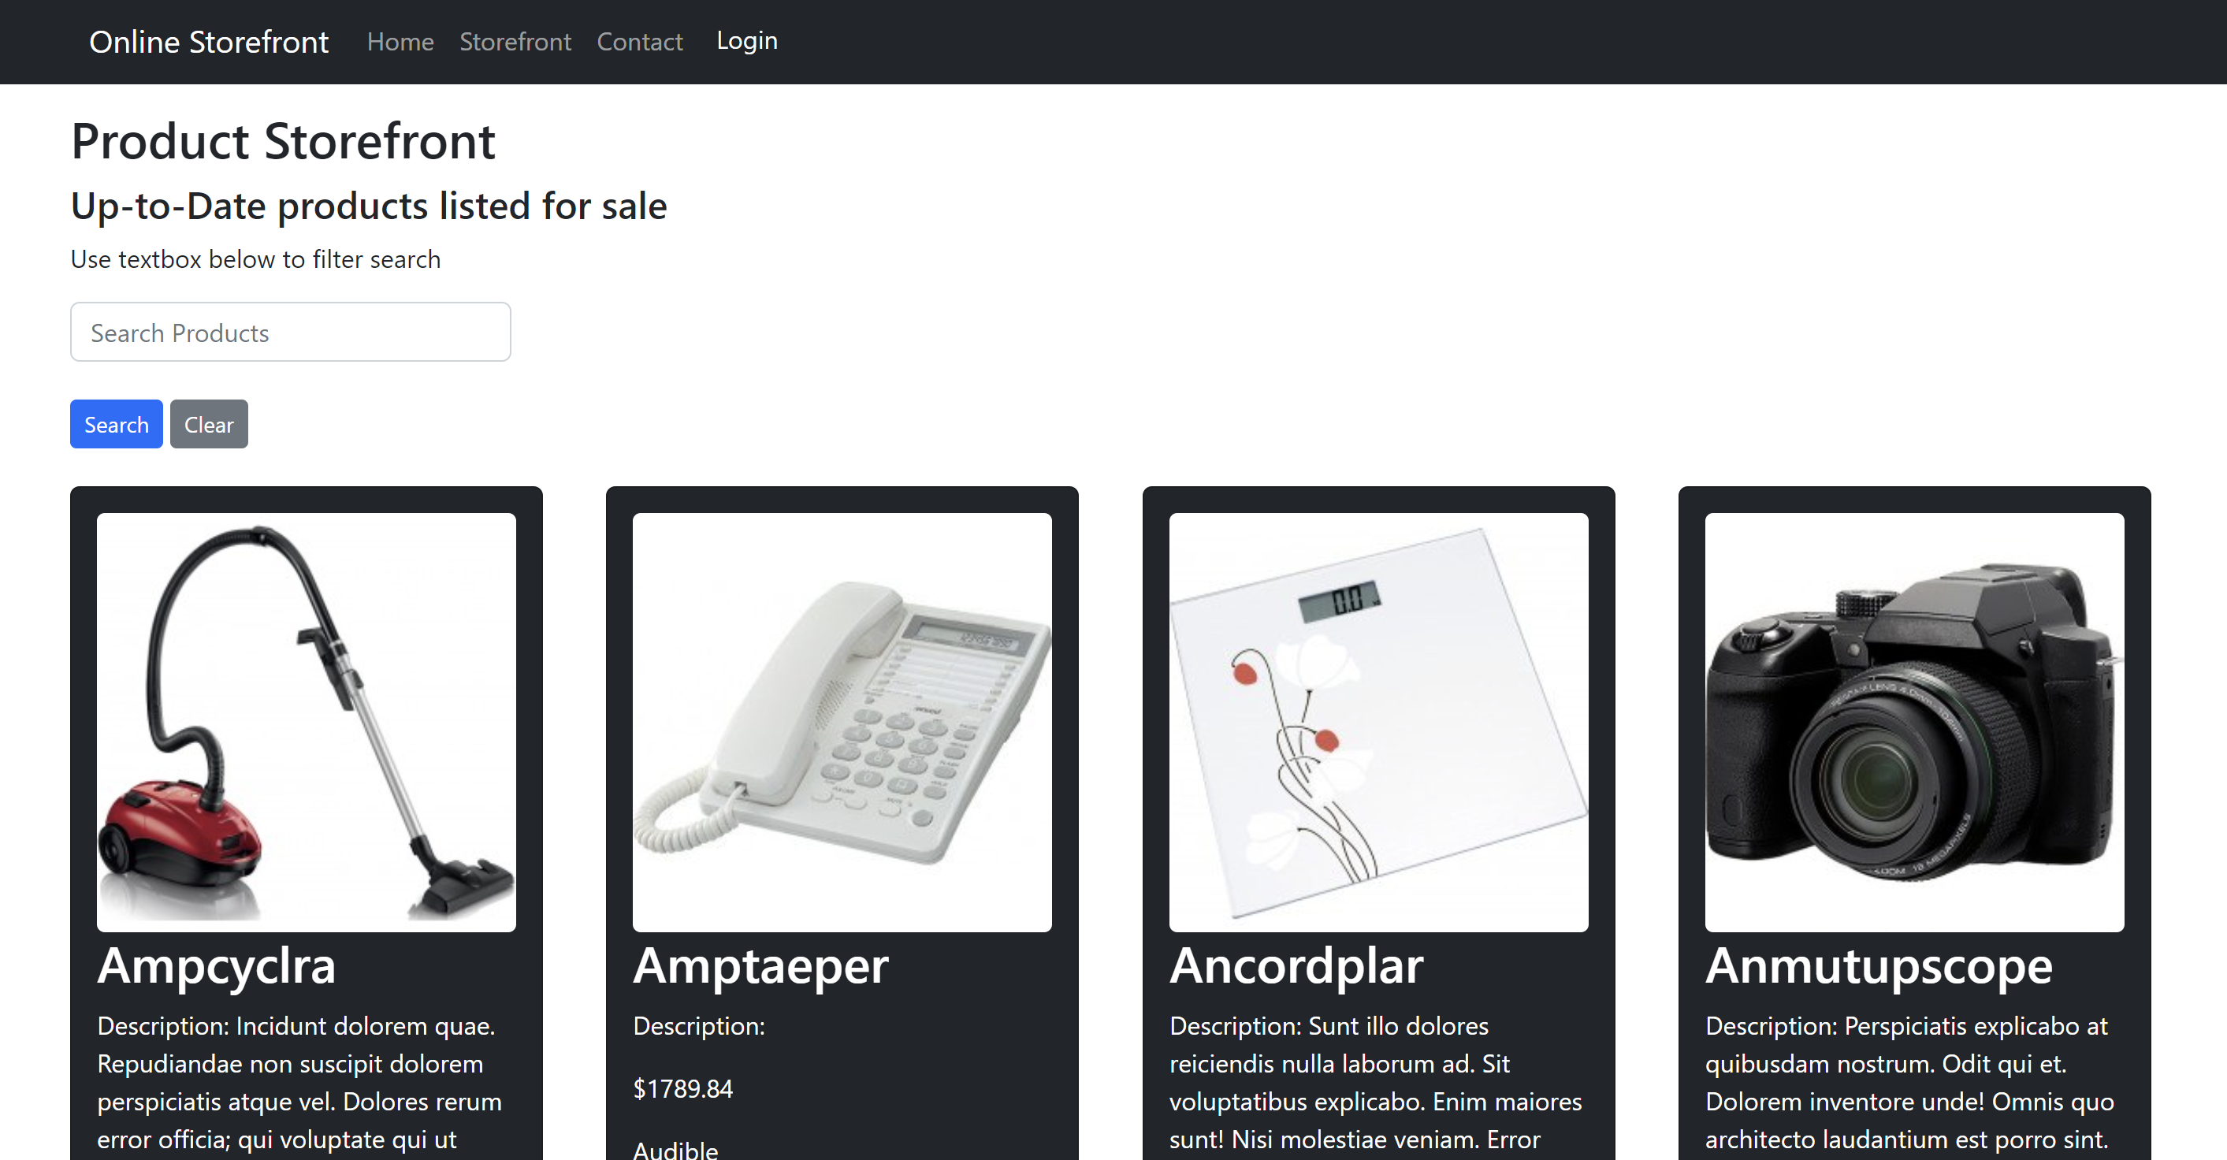This screenshot has height=1160, width=2227.
Task: Click the Online Storefront brand title
Action: coord(208,42)
